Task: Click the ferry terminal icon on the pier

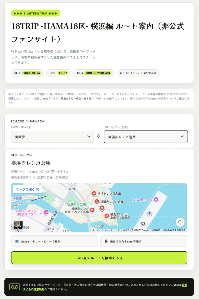Action: click(143, 223)
